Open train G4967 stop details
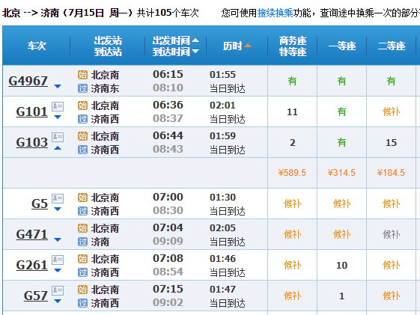420x315 pixels. point(28,81)
